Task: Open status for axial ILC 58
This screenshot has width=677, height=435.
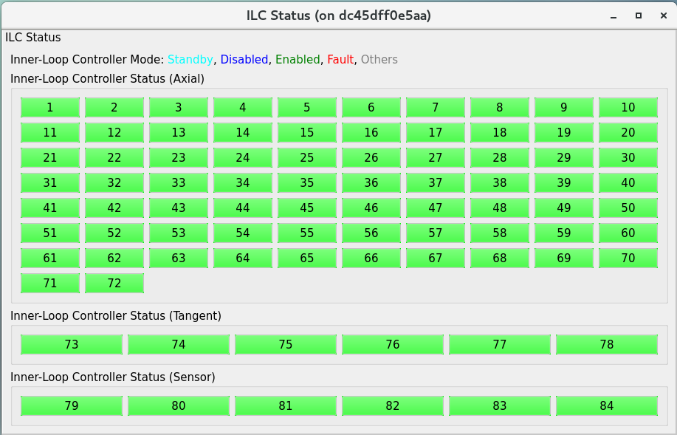Action: pos(500,233)
